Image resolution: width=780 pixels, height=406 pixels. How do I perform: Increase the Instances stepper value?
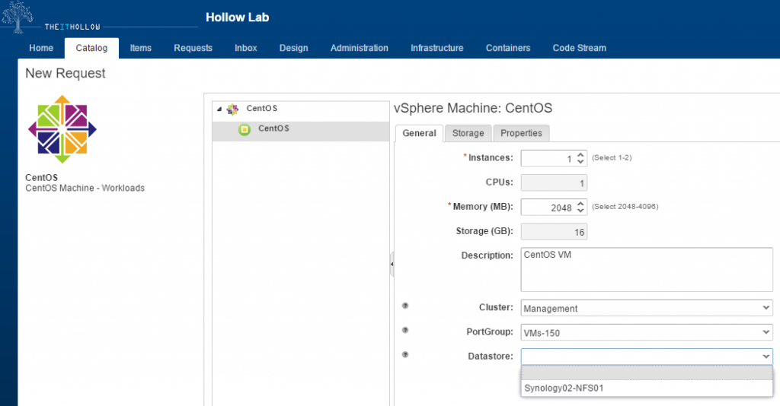580,154
